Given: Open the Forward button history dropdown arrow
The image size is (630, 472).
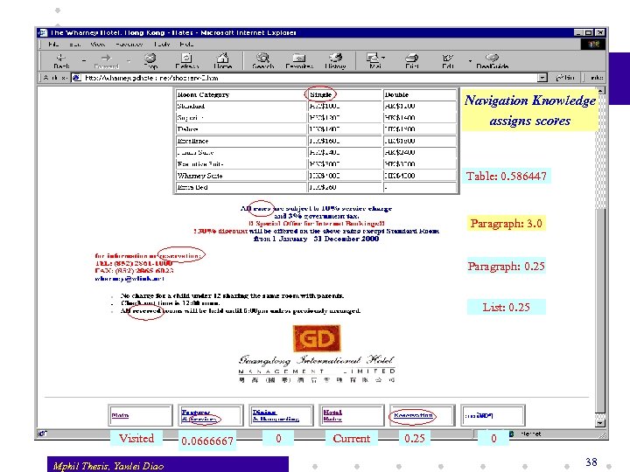Looking at the screenshot, I should tap(129, 60).
